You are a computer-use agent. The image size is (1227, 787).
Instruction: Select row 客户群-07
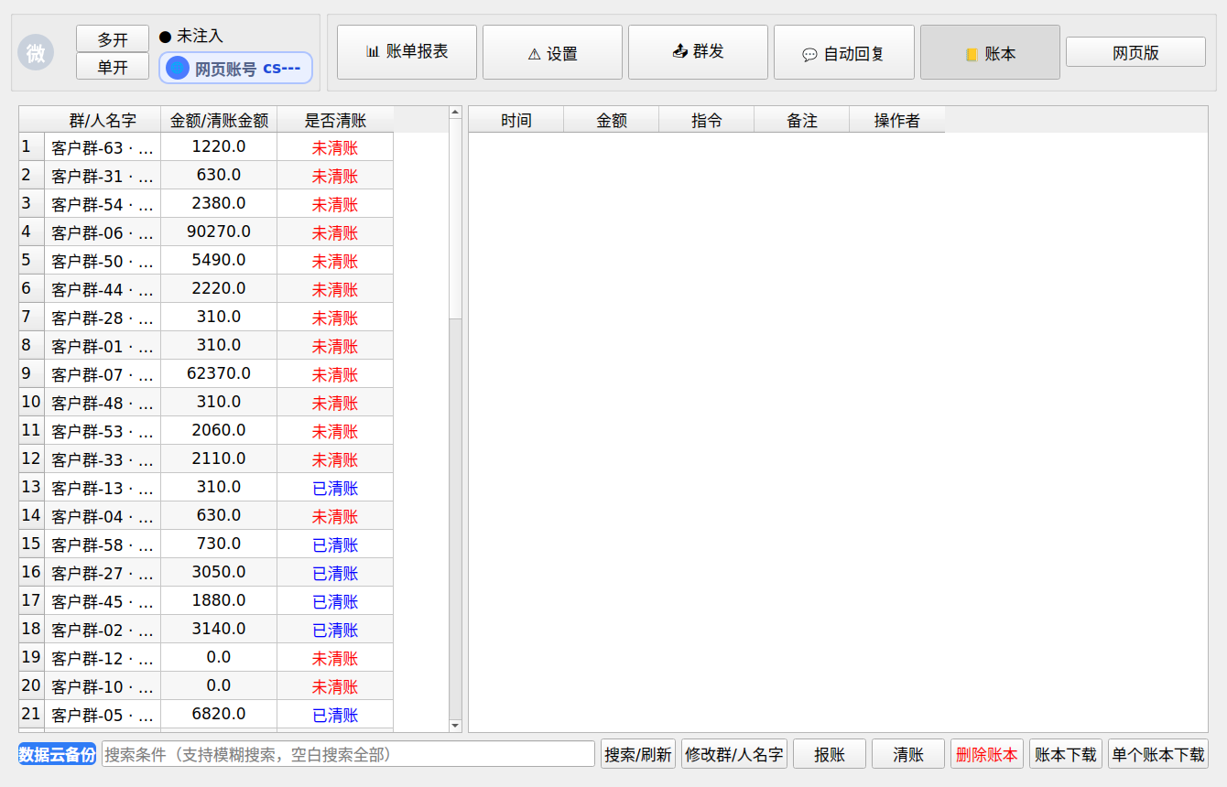pyautogui.click(x=103, y=373)
